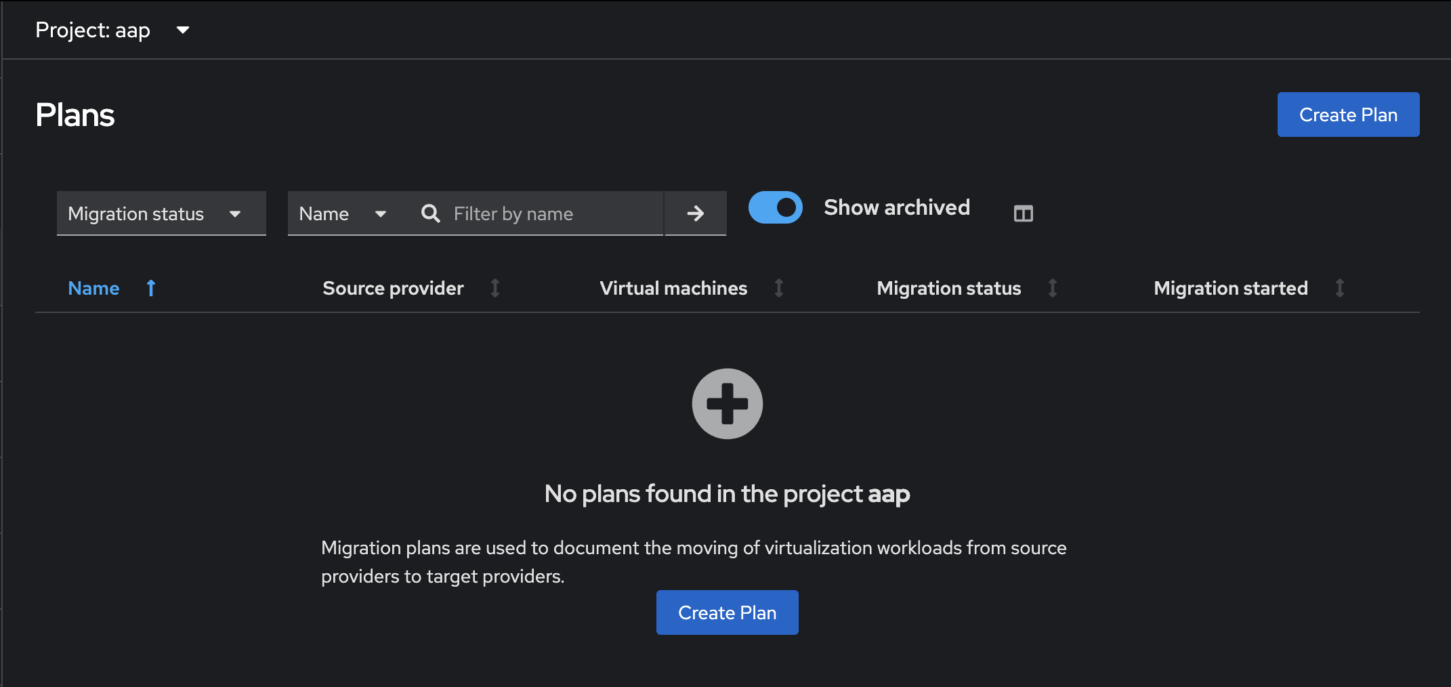Click the Name column sort arrow
The width and height of the screenshot is (1451, 687).
click(x=151, y=289)
